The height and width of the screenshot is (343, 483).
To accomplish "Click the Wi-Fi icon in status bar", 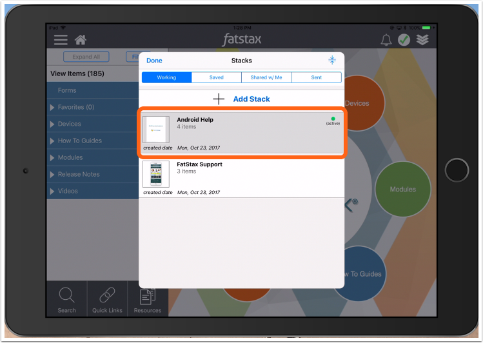I will 63,28.
